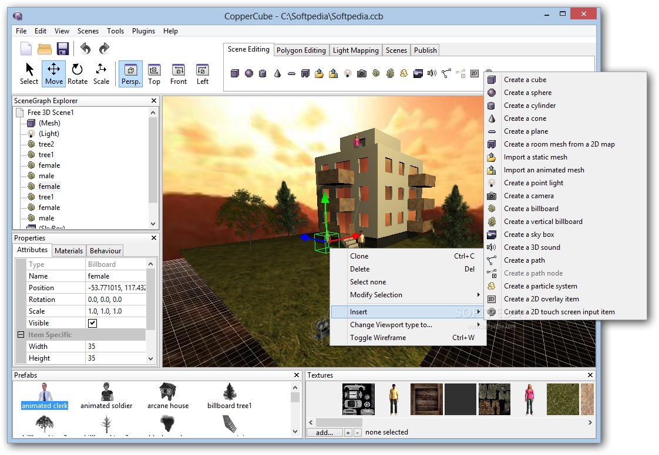Screen dimensions: 659x455
Task: Open a file with the folder icon
Action: click(45, 49)
